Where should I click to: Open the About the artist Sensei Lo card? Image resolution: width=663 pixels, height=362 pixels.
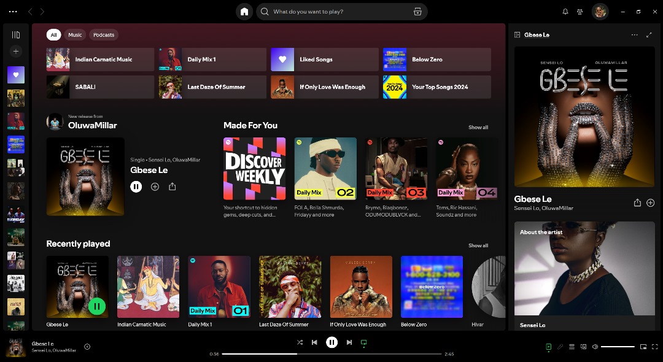coord(584,276)
